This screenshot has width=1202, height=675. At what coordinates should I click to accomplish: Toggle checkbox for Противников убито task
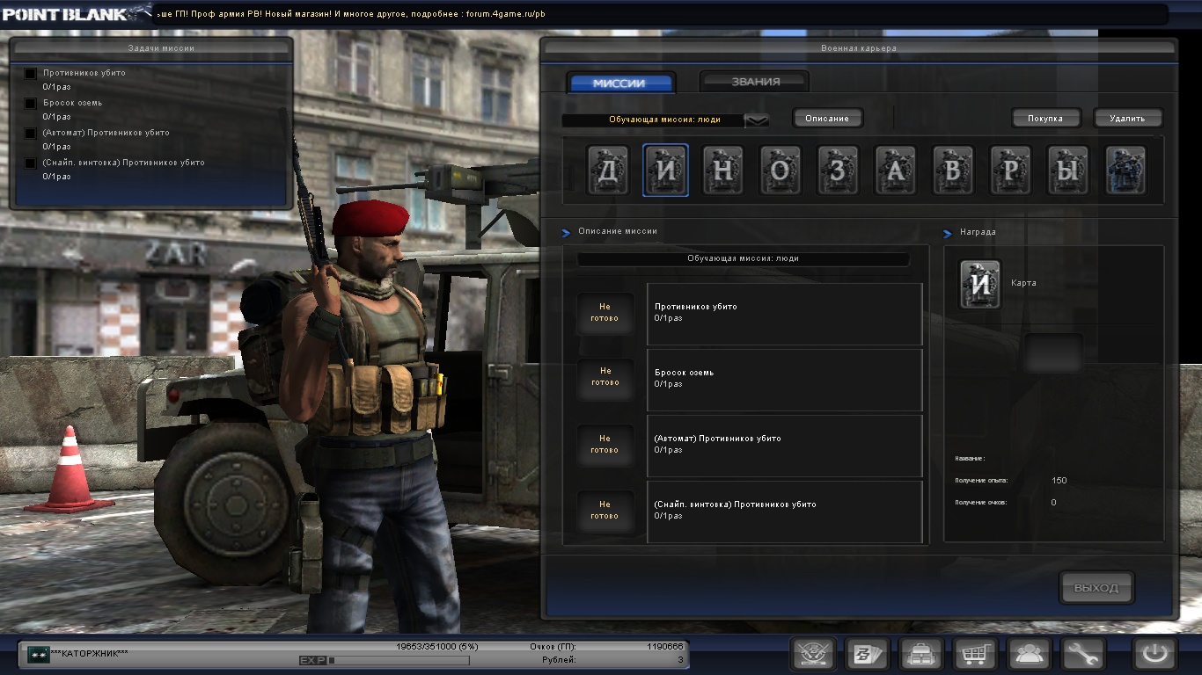point(30,74)
